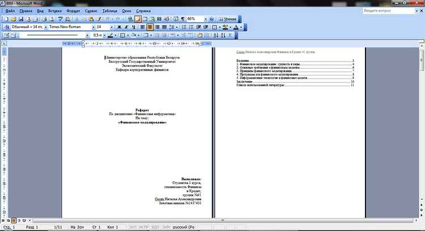Screen dimensions: 425x231
Task: Click the horizontal scrollbar thumb
Action: [x=223, y=220]
